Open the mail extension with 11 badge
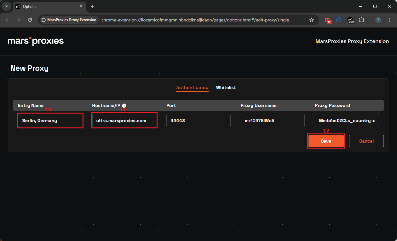397x241 pixels. (x=328, y=20)
